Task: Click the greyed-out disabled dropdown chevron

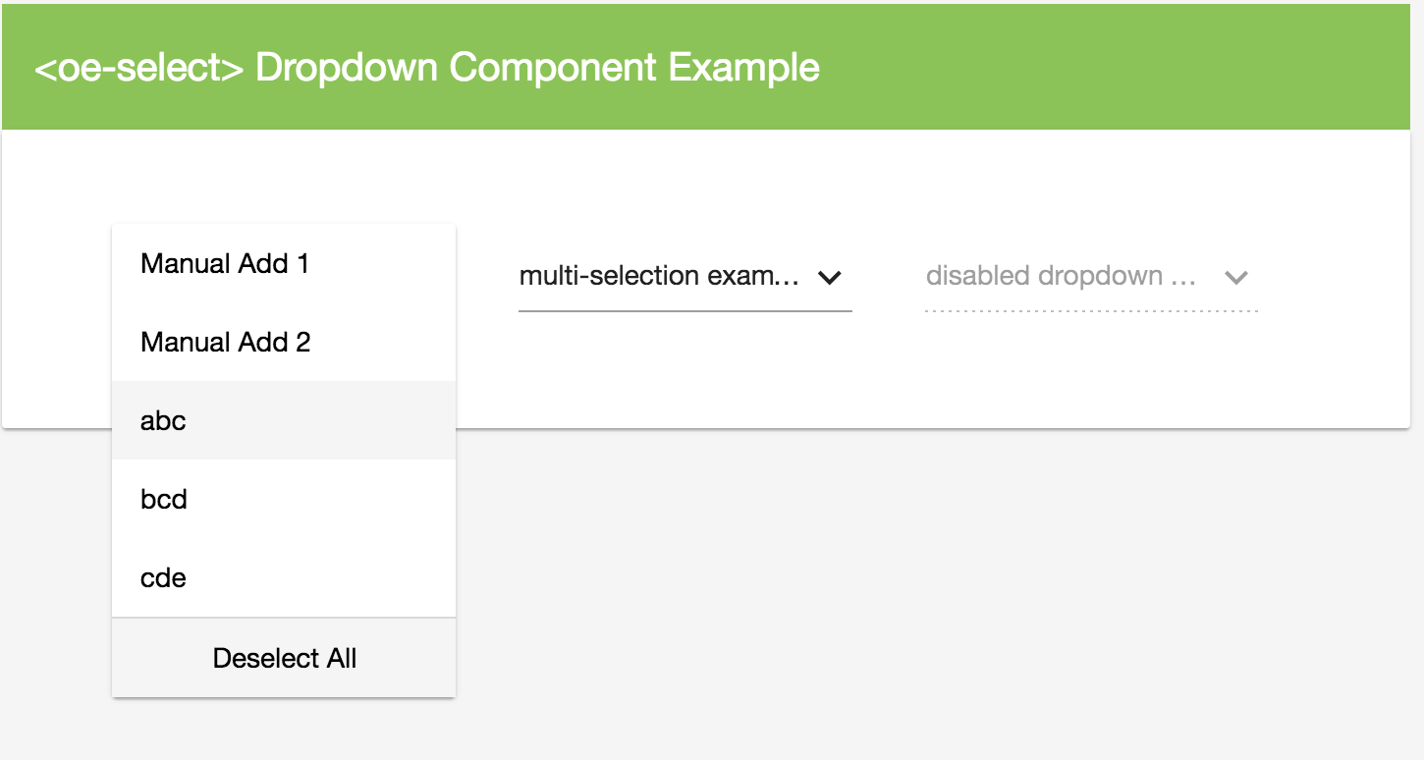Action: (x=1236, y=278)
